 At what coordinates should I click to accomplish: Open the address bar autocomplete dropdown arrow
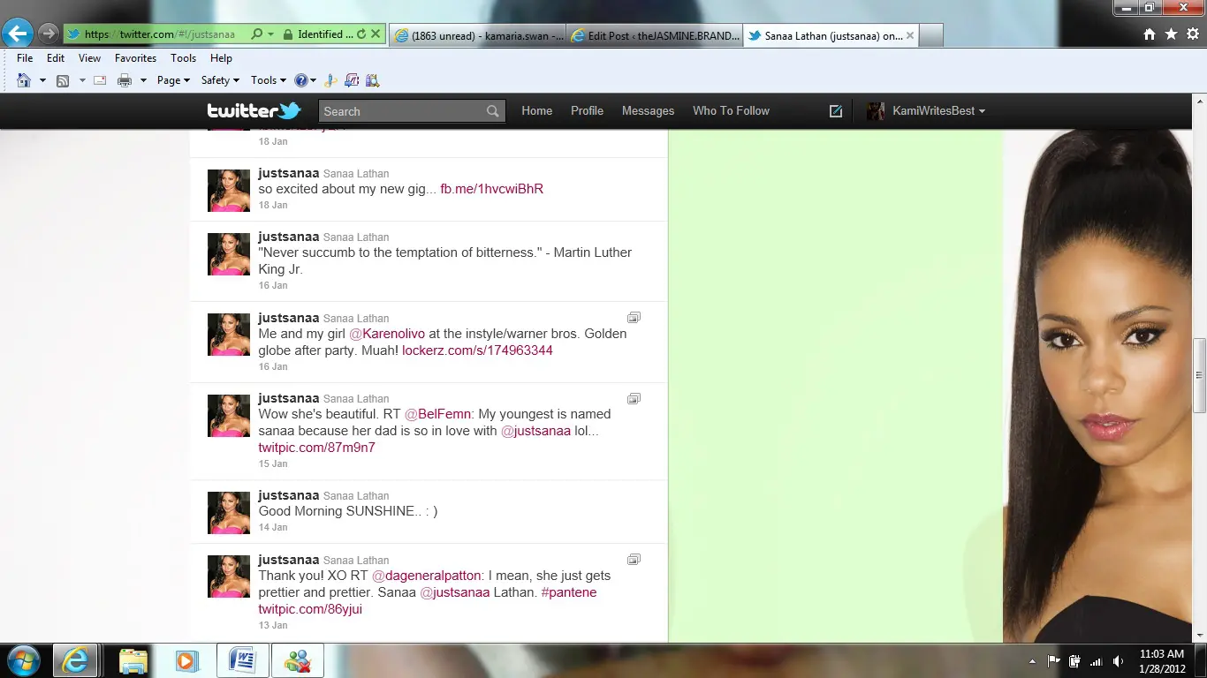[270, 34]
